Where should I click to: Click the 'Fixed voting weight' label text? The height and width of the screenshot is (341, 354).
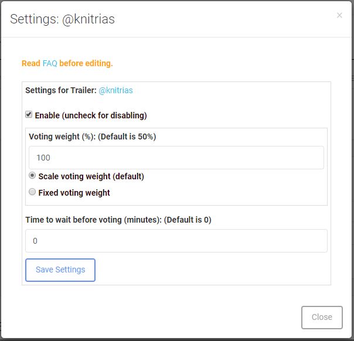74,192
